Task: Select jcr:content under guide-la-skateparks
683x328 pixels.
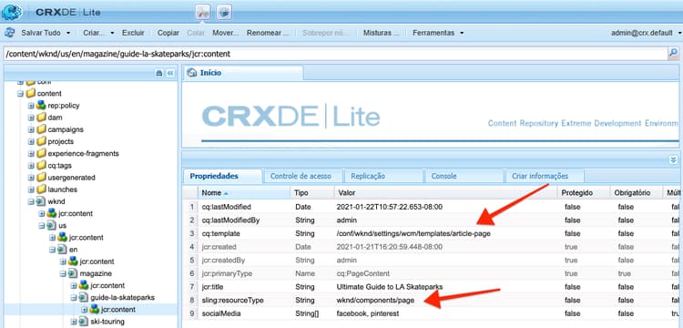Action: pos(117,310)
